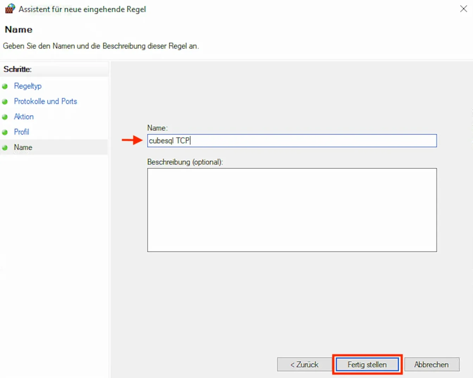Image resolution: width=473 pixels, height=378 pixels.
Task: Jump to the Aktion step
Action: [24, 117]
